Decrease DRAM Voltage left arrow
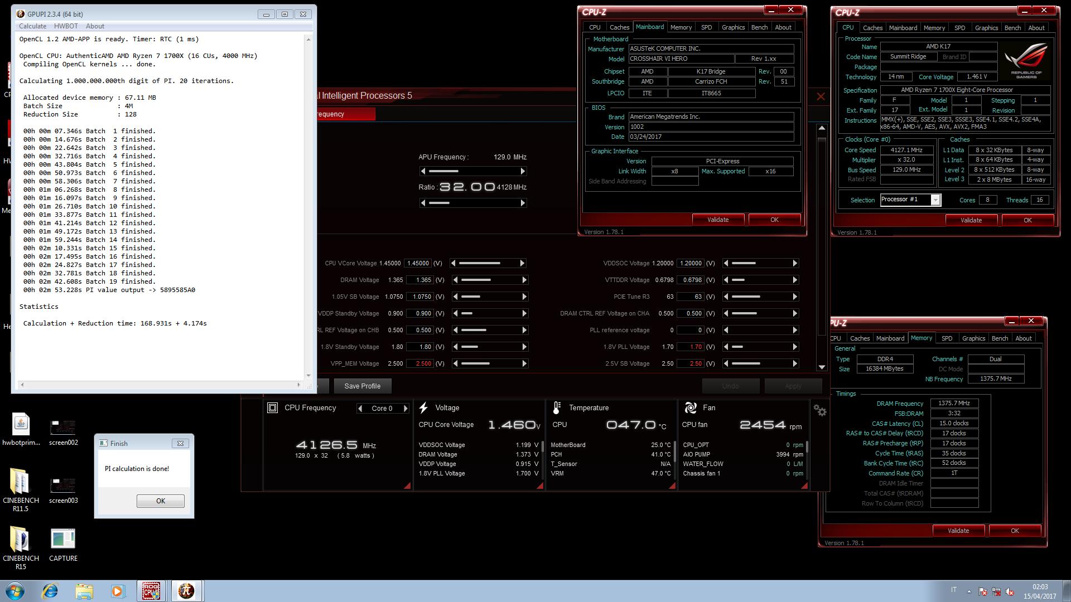The height and width of the screenshot is (602, 1071). pyautogui.click(x=456, y=280)
